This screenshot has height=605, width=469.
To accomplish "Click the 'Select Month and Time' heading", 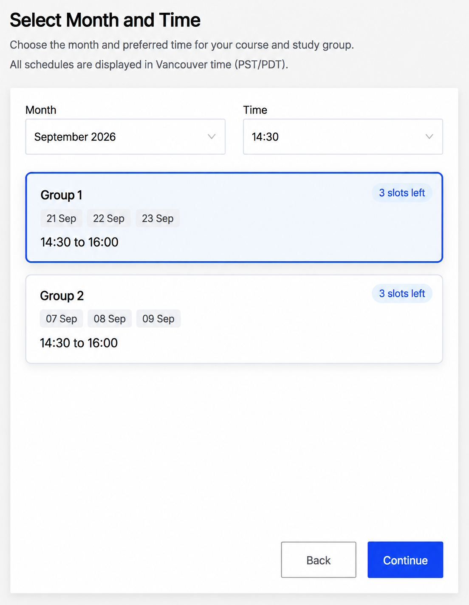I will [x=105, y=20].
